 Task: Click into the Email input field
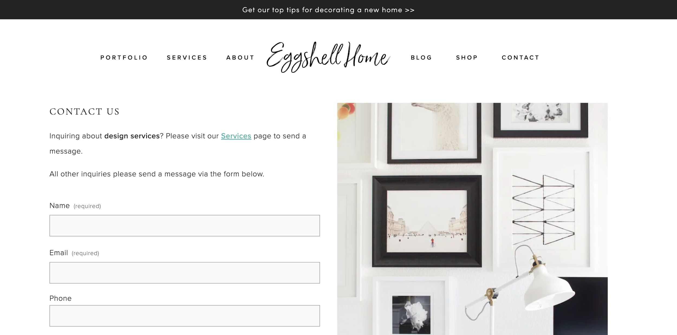click(x=185, y=273)
